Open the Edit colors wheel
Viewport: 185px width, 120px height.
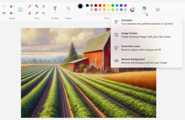[x=132, y=10]
